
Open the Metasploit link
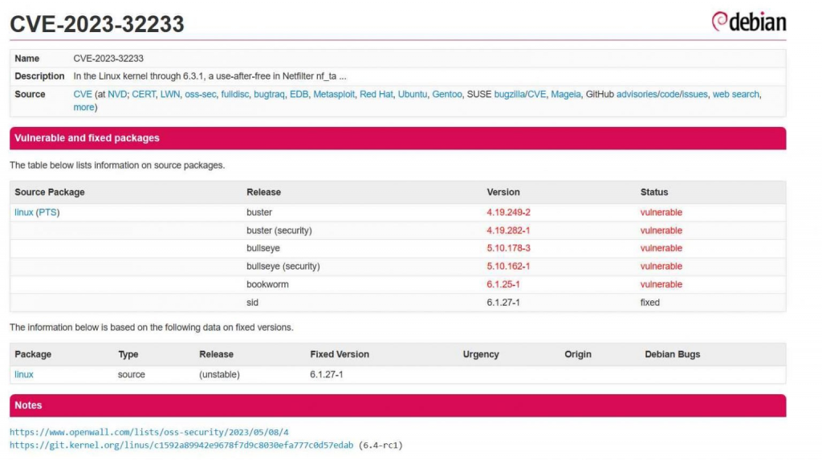[x=334, y=94]
